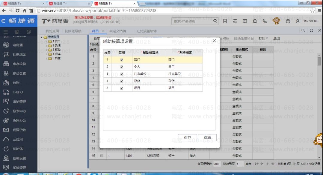Screen dimensions: 323x175
Task: Click 保存 in the 辅助核算项设置 dialog
Action: (x=188, y=138)
